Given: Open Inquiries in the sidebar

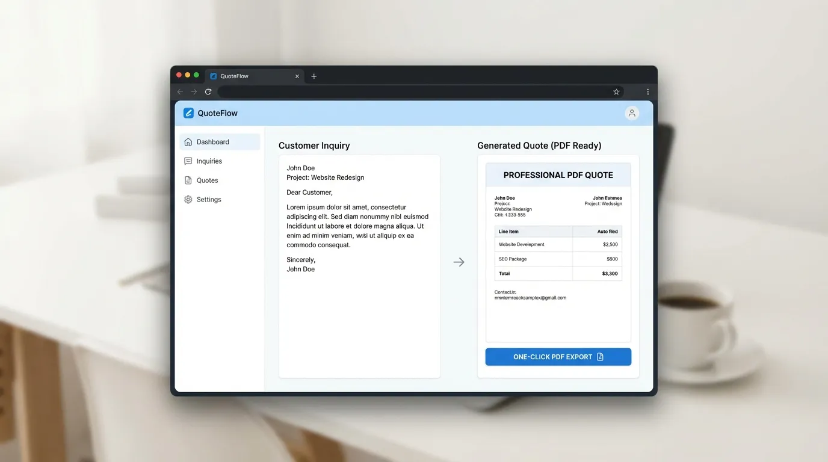Looking at the screenshot, I should (x=209, y=161).
